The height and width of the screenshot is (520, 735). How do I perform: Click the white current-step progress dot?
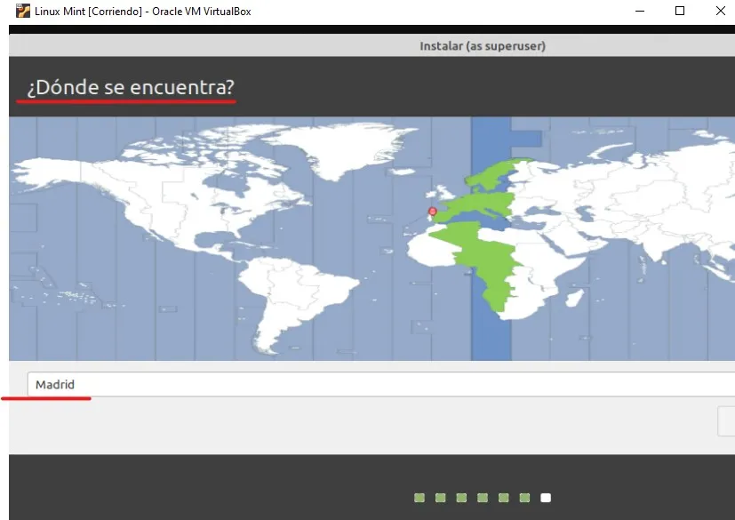(545, 498)
